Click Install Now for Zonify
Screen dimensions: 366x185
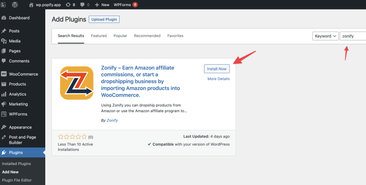pos(217,69)
